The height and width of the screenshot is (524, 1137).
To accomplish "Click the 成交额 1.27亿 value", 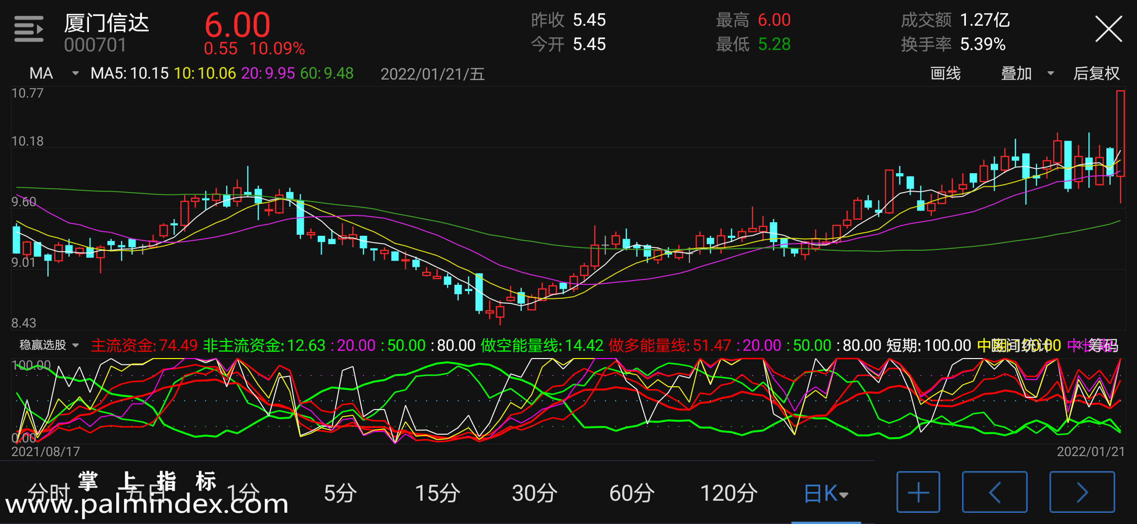I will [955, 20].
